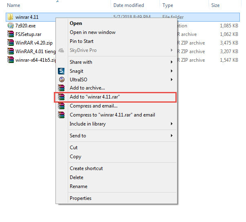
Task: Click WinRAR icon beside Compress to rar and email
Action: pyautogui.click(x=61, y=115)
